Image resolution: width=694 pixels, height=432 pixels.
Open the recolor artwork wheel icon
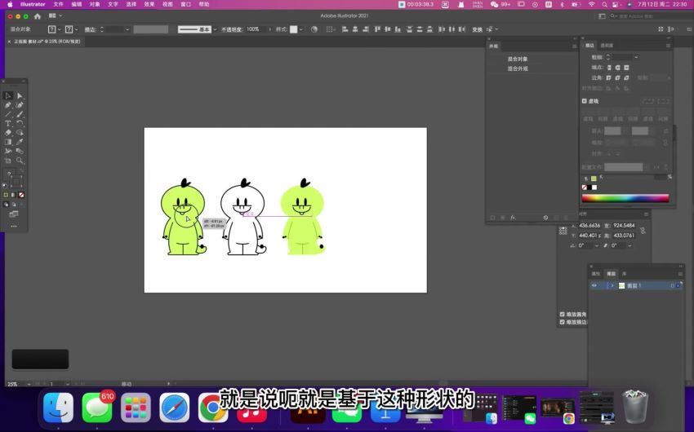point(314,29)
